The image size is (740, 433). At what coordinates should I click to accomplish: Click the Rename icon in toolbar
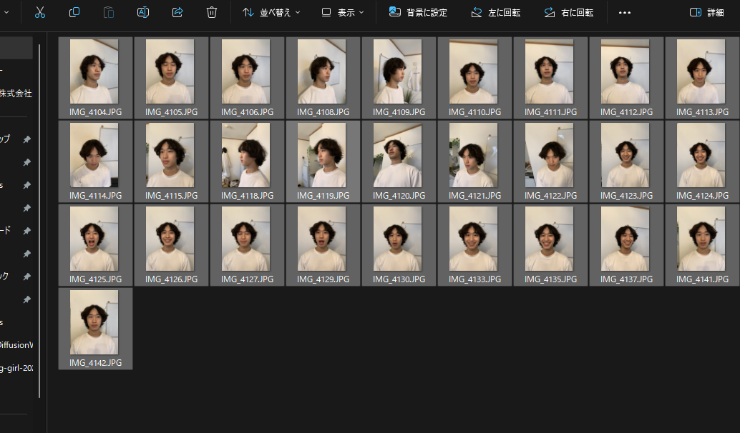coord(143,13)
